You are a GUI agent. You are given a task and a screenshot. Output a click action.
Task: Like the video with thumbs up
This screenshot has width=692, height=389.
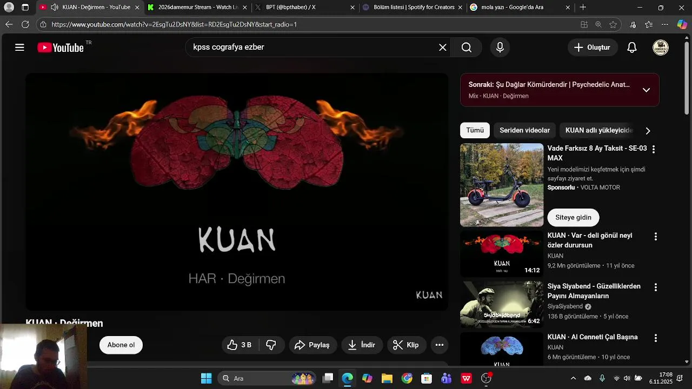[x=239, y=345]
